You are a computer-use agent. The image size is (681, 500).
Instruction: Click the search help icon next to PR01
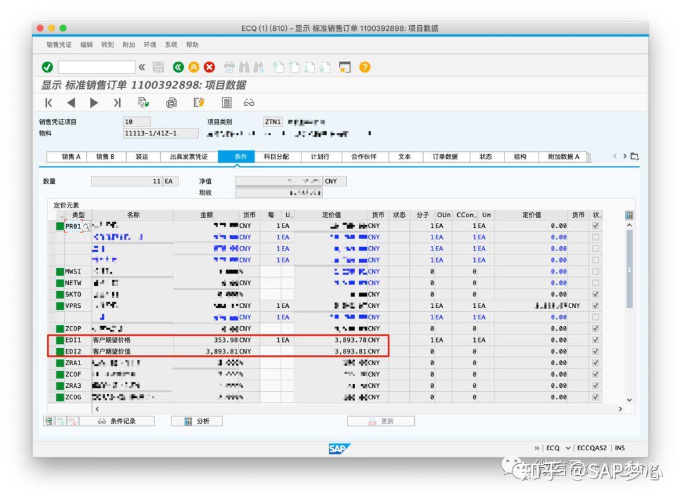click(86, 226)
